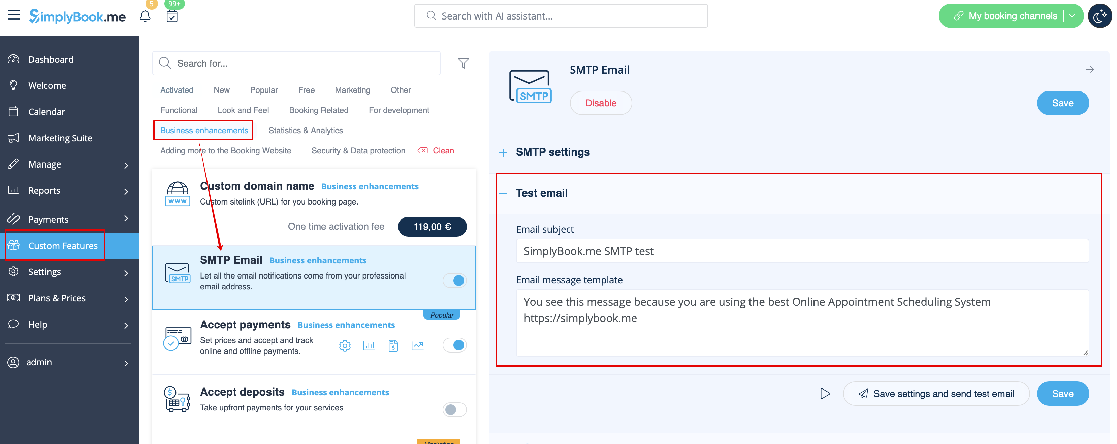Select the Look and Feel filter tab
The height and width of the screenshot is (444, 1117).
coord(243,110)
